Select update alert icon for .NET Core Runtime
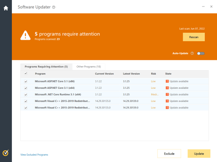 [167, 94]
